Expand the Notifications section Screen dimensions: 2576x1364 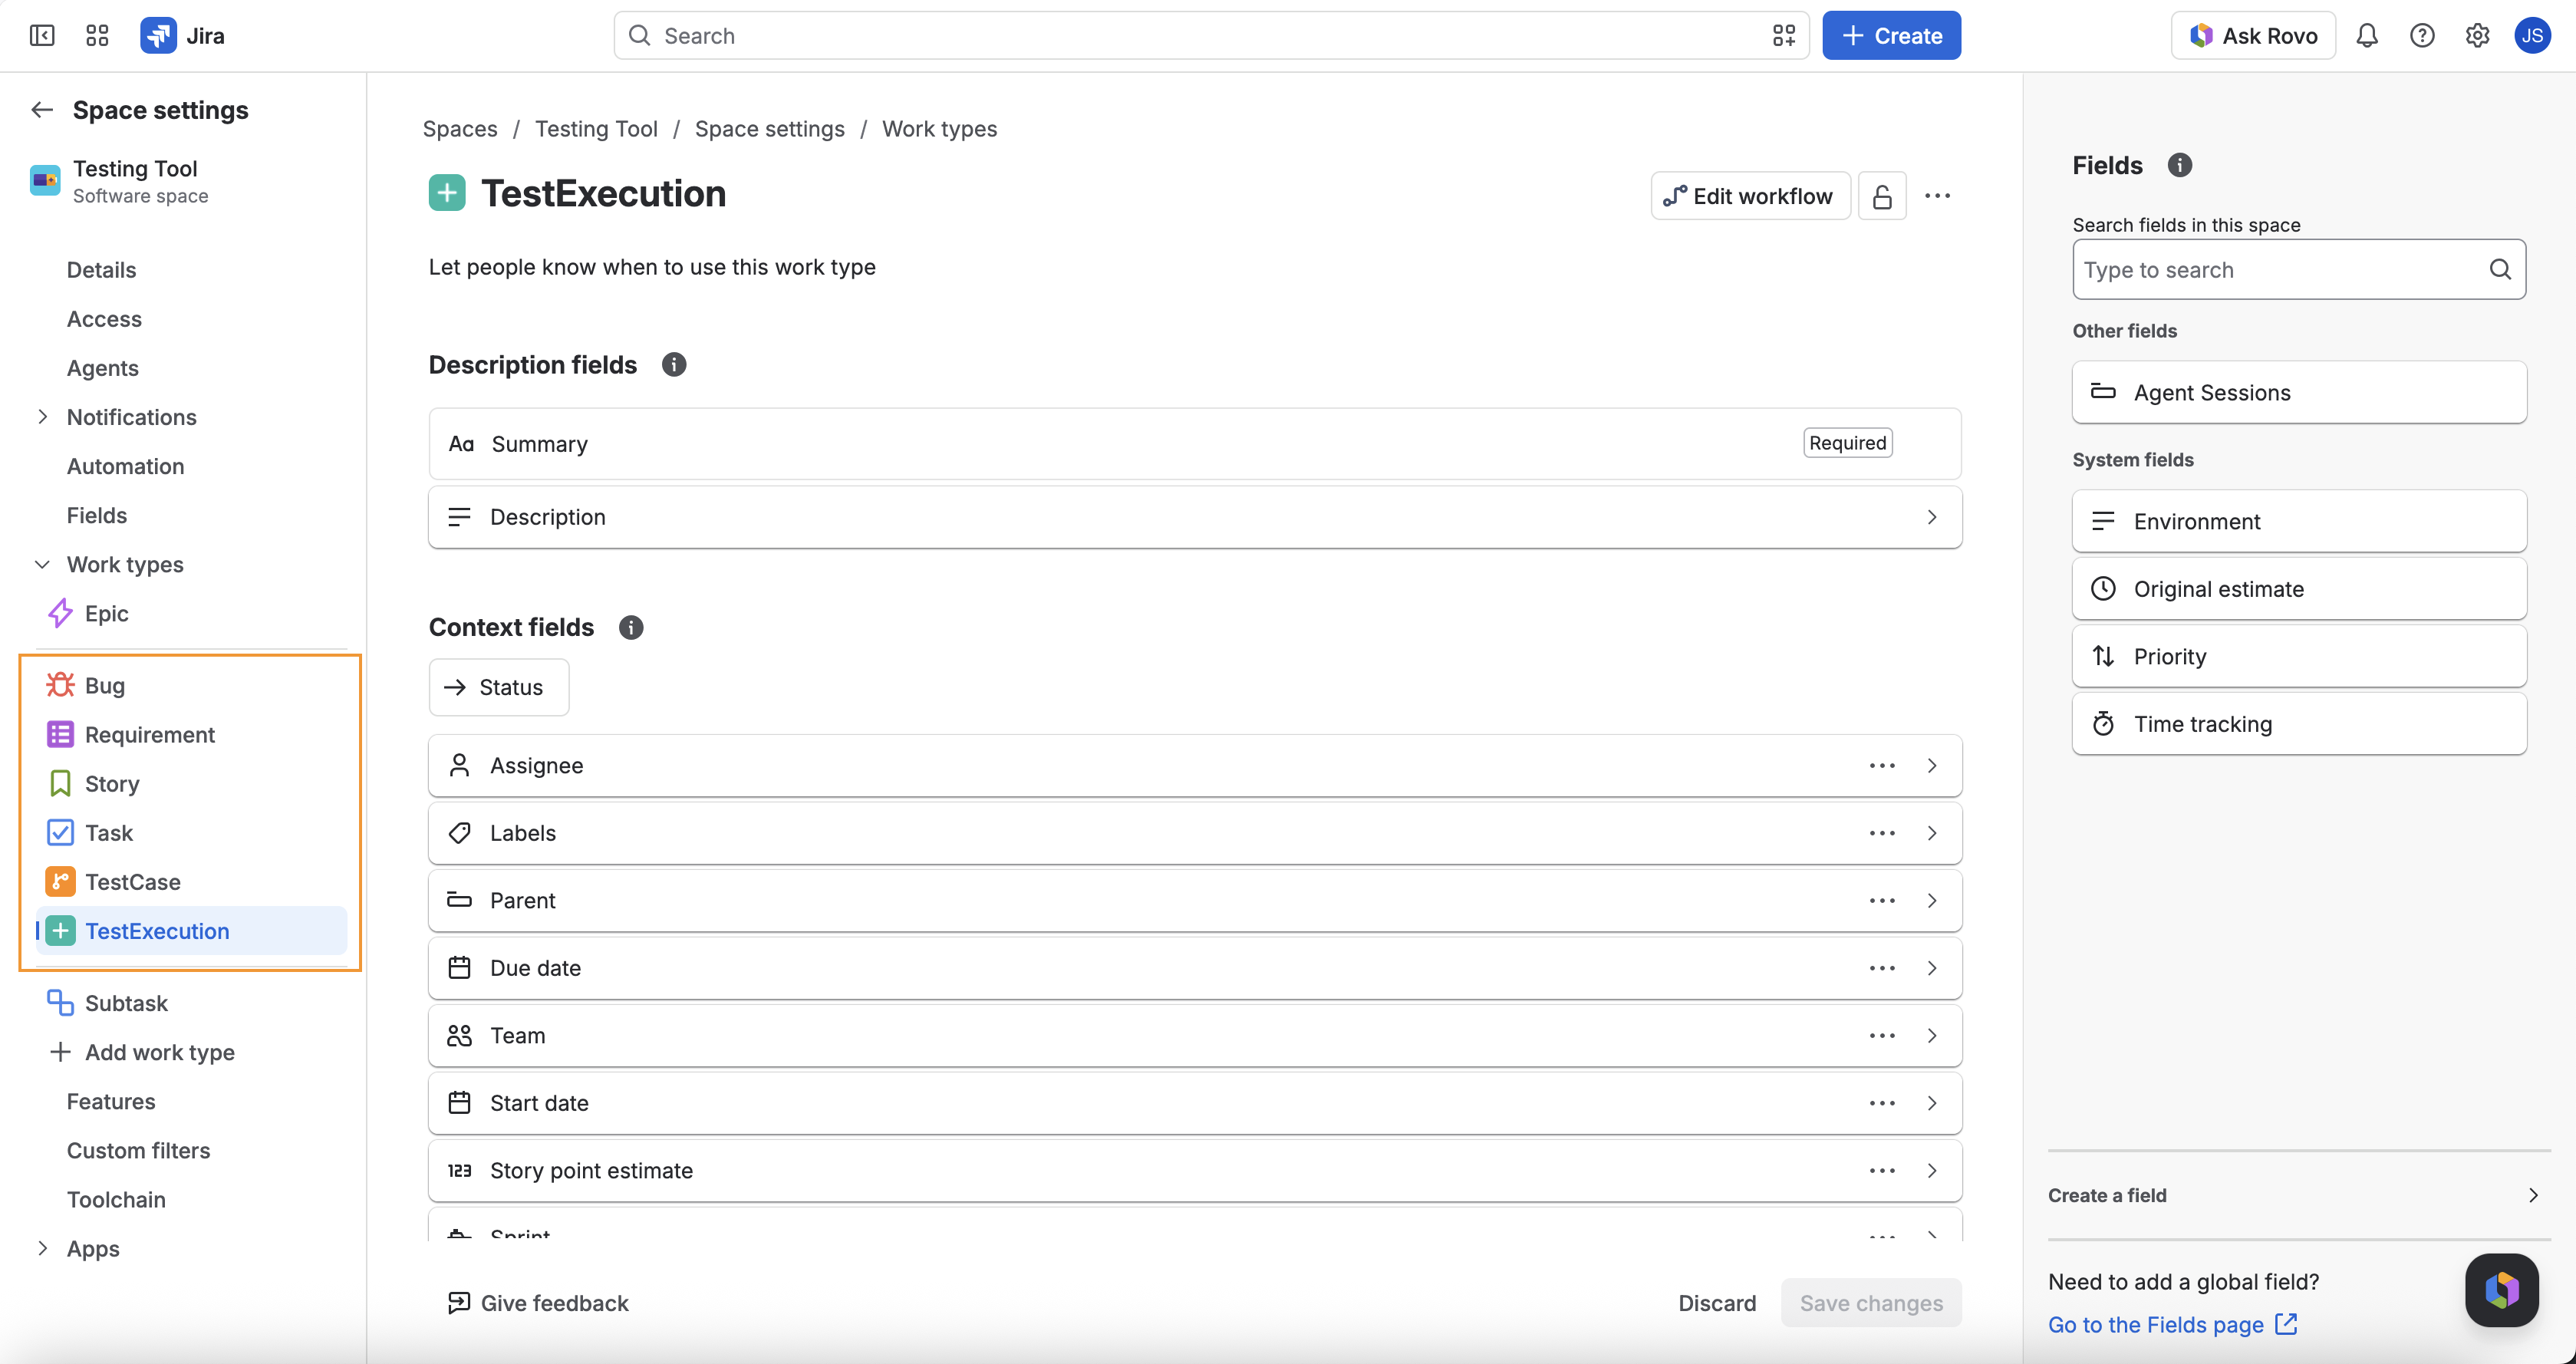pos(42,417)
